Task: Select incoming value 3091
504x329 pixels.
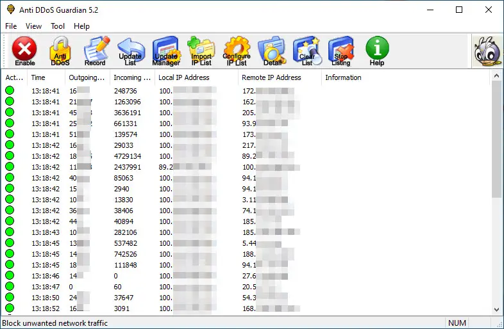Action: click(121, 309)
